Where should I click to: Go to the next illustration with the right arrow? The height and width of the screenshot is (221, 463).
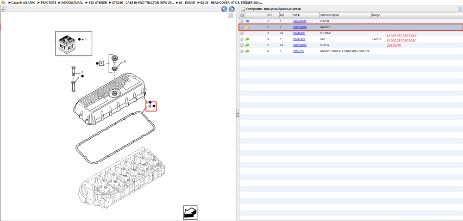(231, 9)
